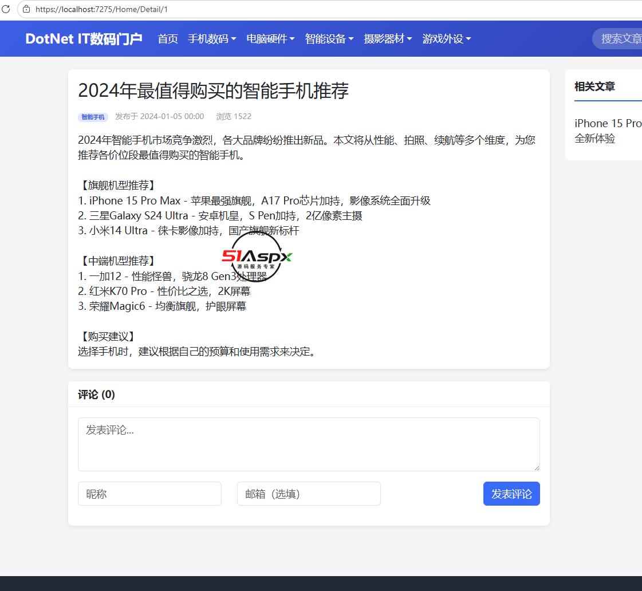Open the 摄影器材 dropdown menu

pos(388,38)
